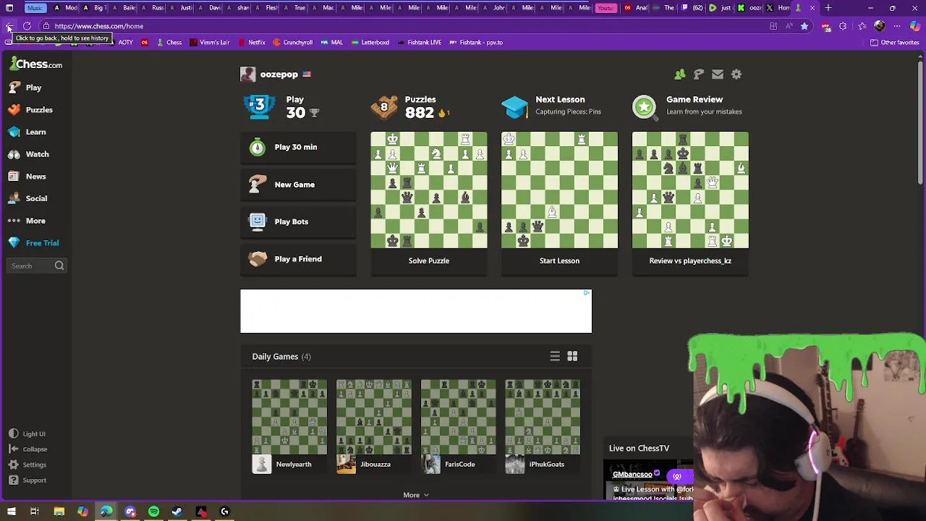Open the Play menu in the sidebar
Image resolution: width=926 pixels, height=521 pixels.
click(25, 88)
